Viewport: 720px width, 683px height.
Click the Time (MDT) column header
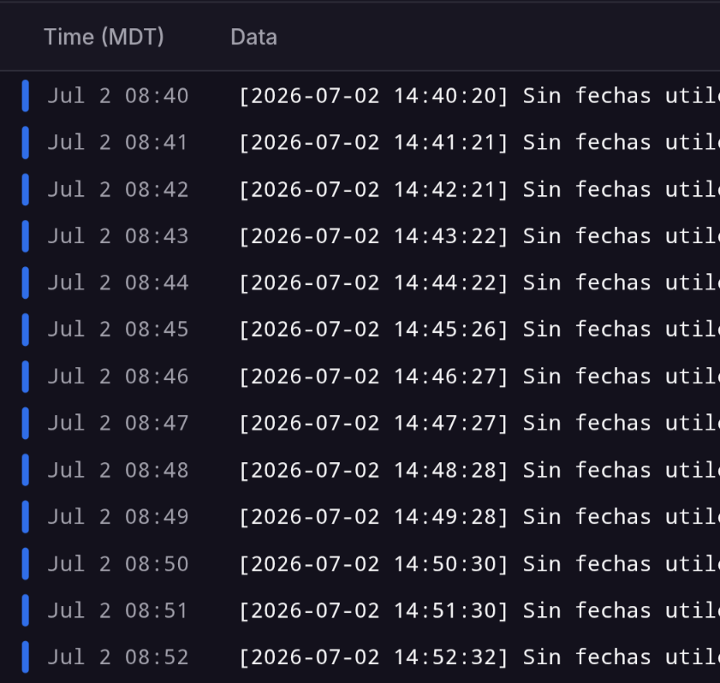coord(104,37)
